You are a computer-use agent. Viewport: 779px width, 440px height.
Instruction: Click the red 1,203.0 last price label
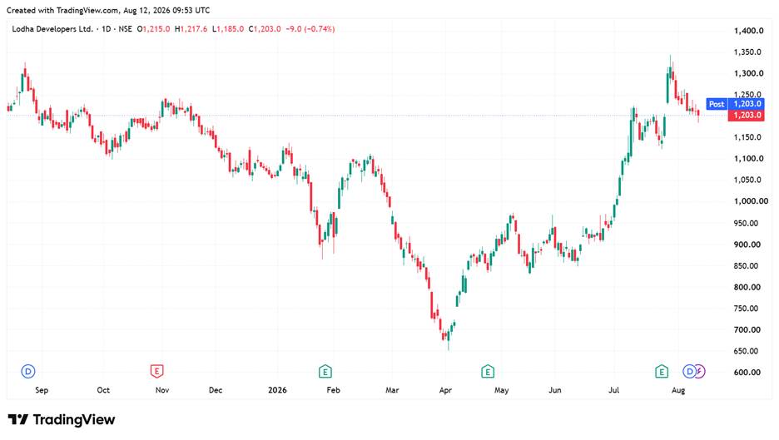[747, 116]
